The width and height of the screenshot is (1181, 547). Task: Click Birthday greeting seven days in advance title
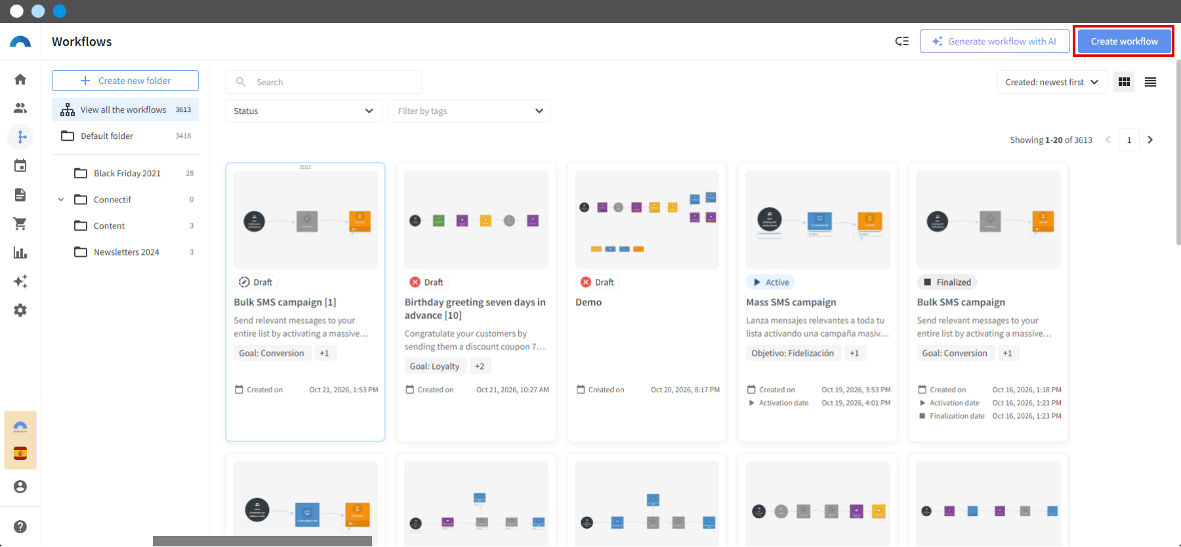(475, 309)
